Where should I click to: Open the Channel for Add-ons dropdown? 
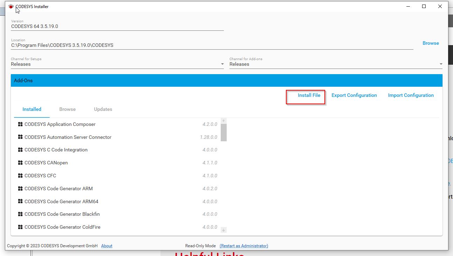coord(336,64)
